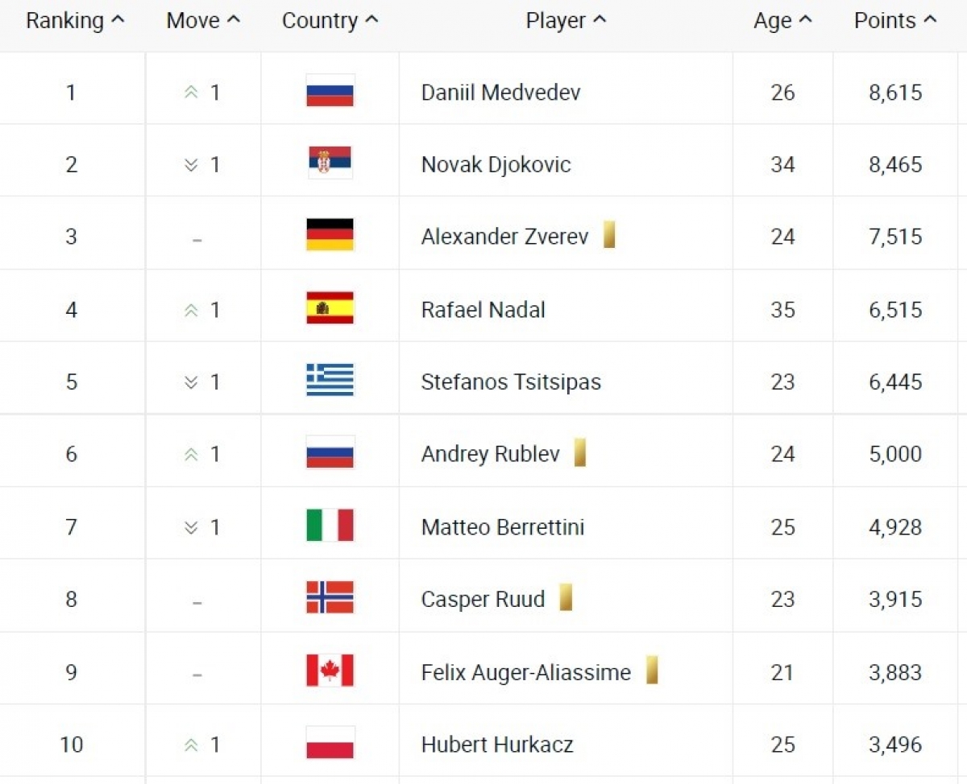Click the Polish flag beside Hubert Hurkacz

[x=330, y=743]
